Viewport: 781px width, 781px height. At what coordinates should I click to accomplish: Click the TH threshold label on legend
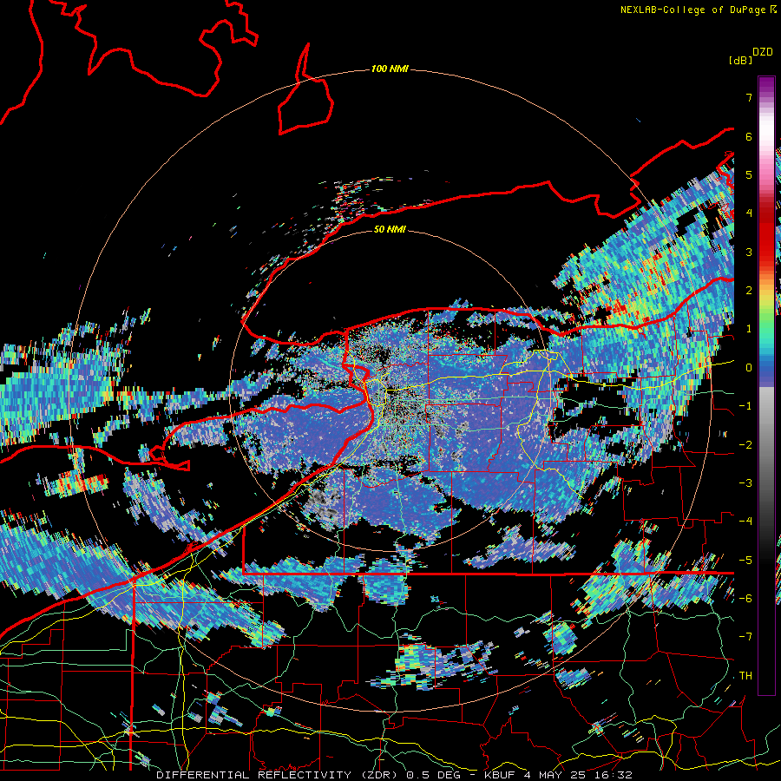[x=745, y=676]
